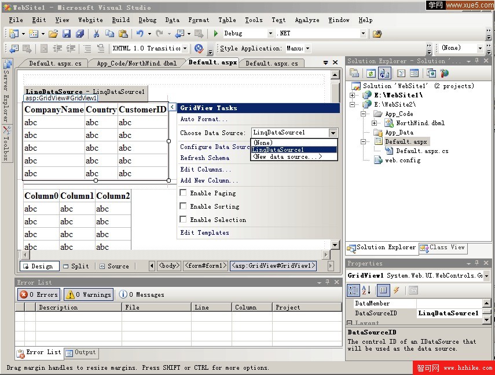This screenshot has height=375, width=495.
Task: Click the DataSourceID property value field
Action: point(449,313)
